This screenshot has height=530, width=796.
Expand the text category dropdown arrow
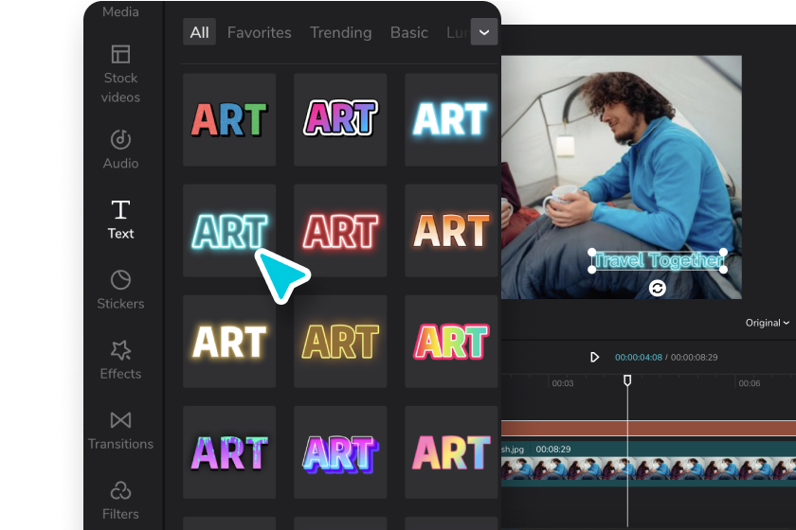click(x=484, y=32)
